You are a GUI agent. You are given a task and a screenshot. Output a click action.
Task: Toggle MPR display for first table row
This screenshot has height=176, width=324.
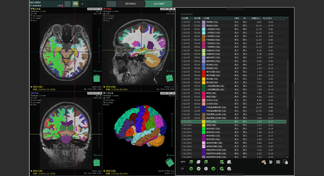[x=236, y=21]
